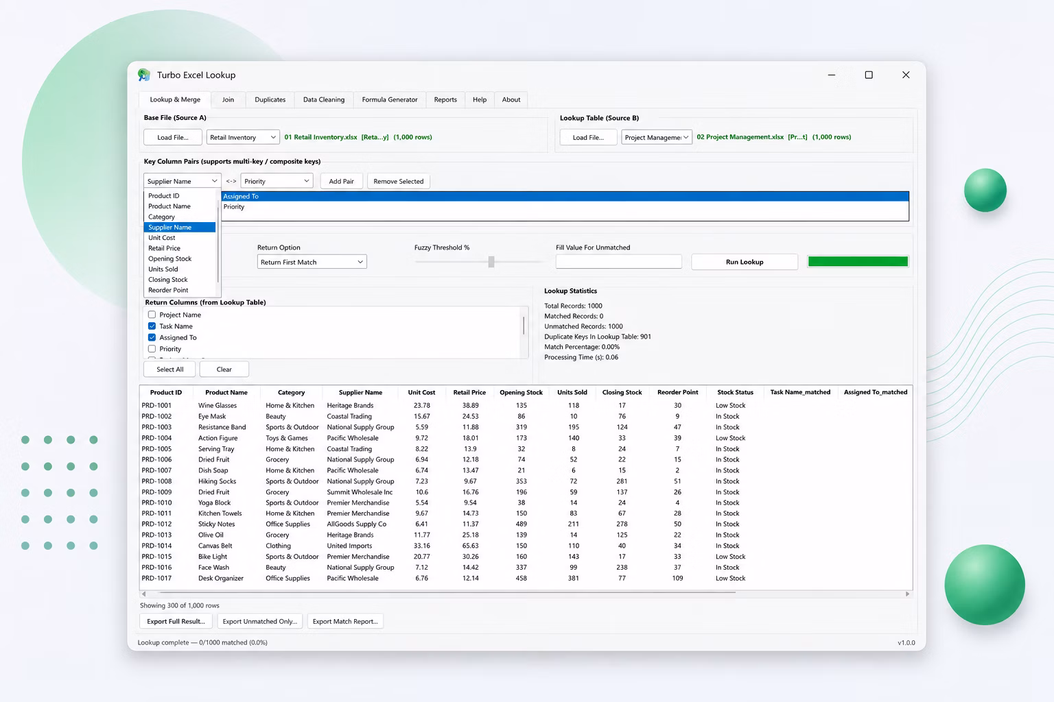Image resolution: width=1054 pixels, height=702 pixels.
Task: Maximize the Turbo Excel Lookup window
Action: pyautogui.click(x=869, y=75)
